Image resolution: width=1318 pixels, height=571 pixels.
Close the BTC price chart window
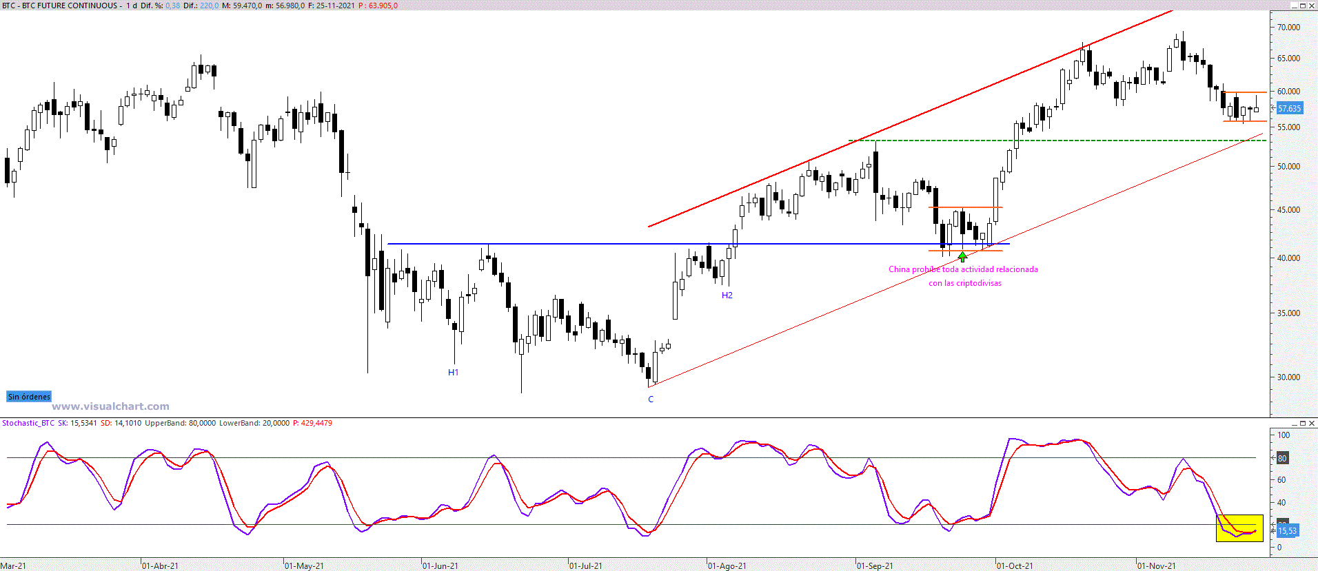click(1312, 6)
